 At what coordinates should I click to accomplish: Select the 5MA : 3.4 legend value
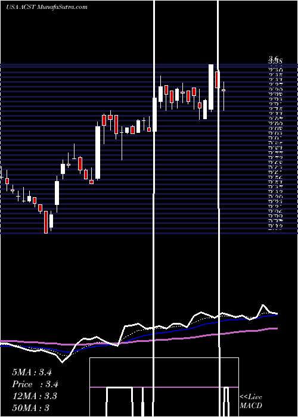tap(32, 372)
